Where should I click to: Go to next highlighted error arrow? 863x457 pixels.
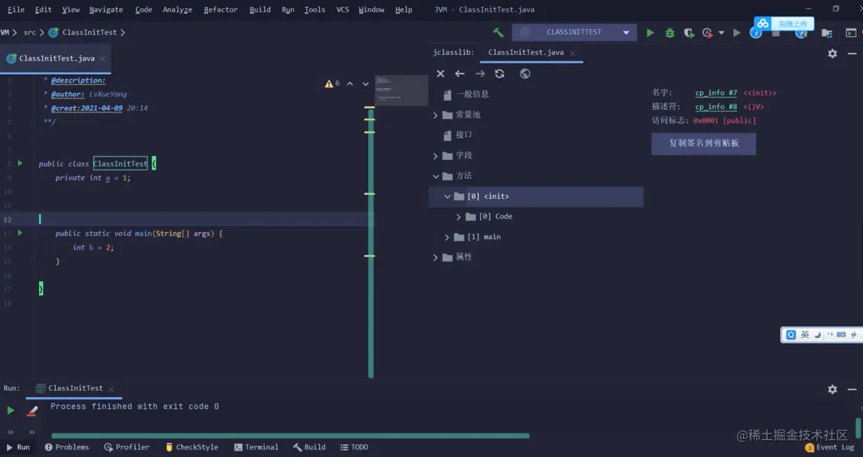click(x=365, y=83)
